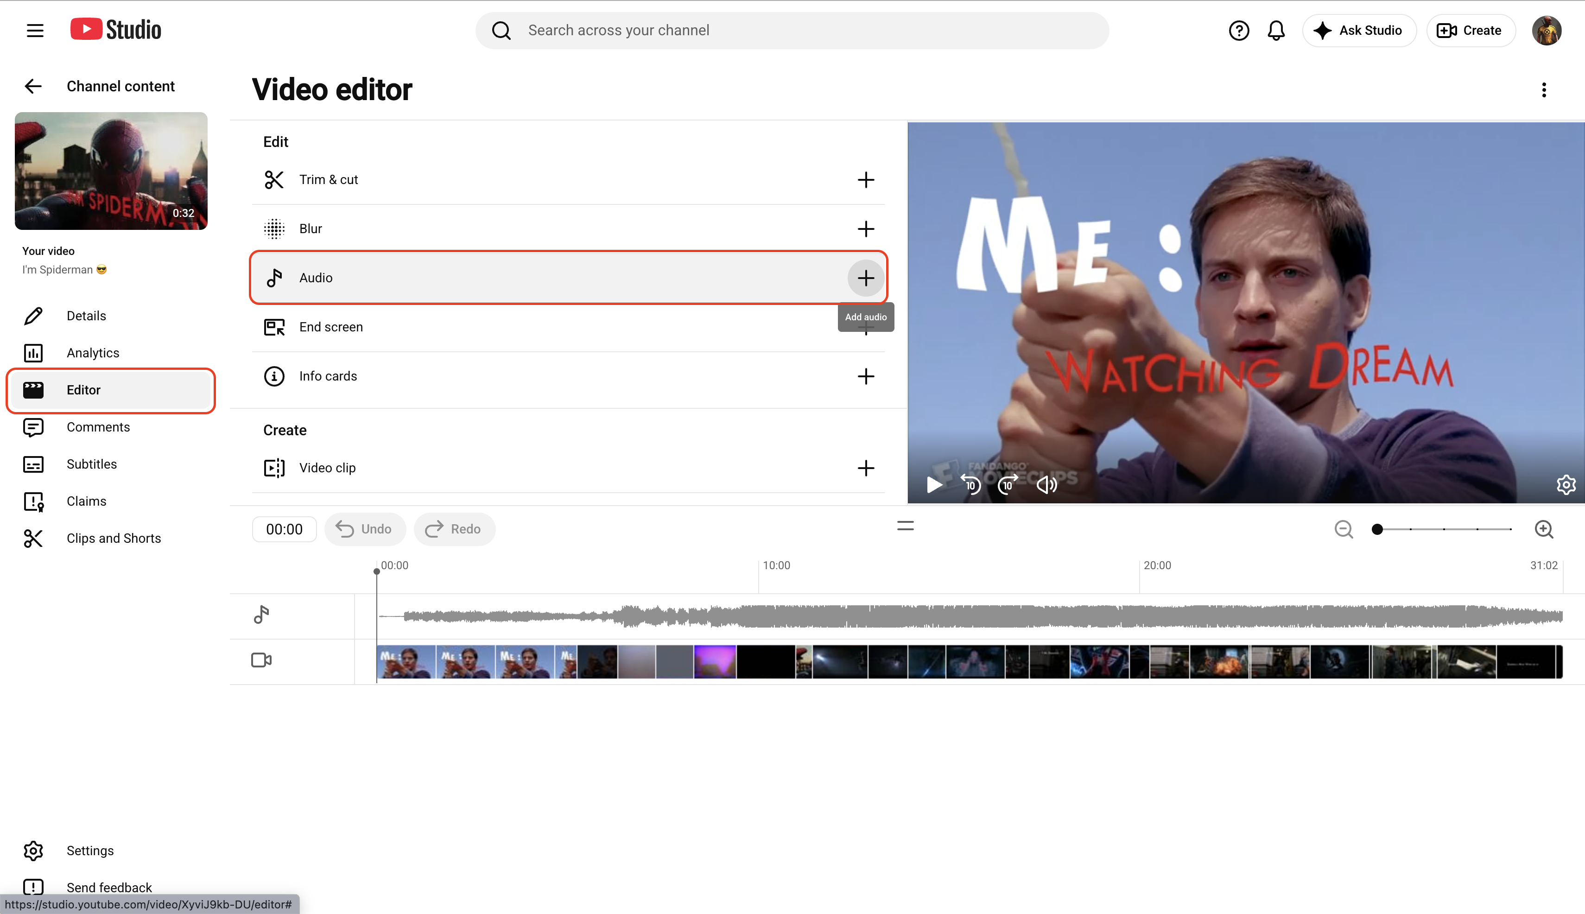Open Comments in the sidebar
The width and height of the screenshot is (1585, 914).
(111, 427)
